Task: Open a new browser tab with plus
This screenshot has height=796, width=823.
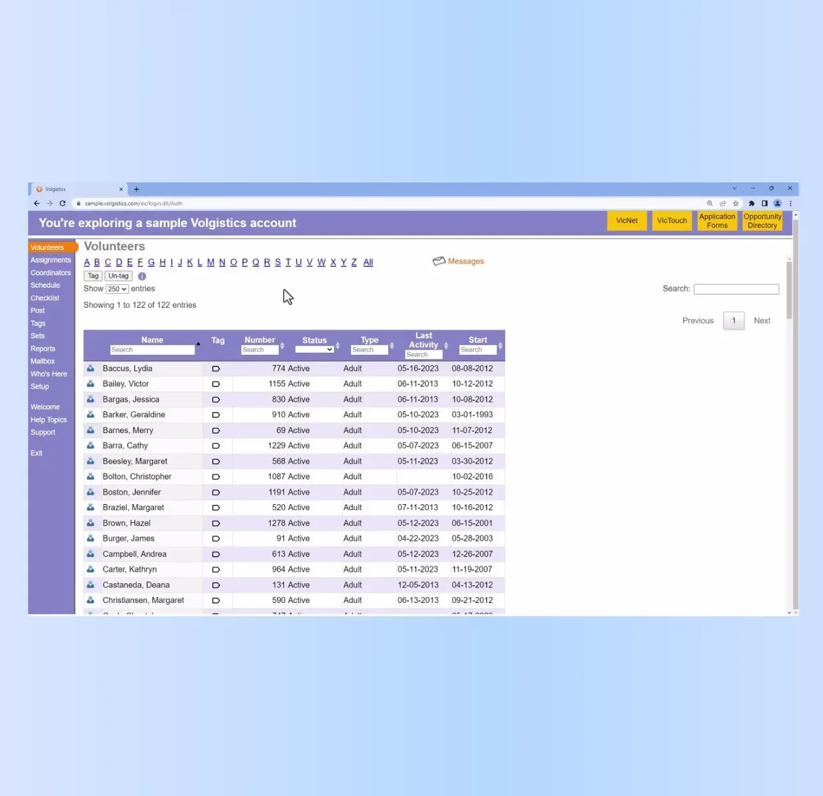Action: pyautogui.click(x=137, y=189)
